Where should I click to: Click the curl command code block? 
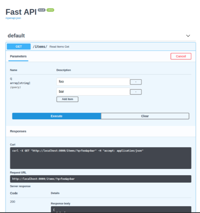[x=101, y=158]
